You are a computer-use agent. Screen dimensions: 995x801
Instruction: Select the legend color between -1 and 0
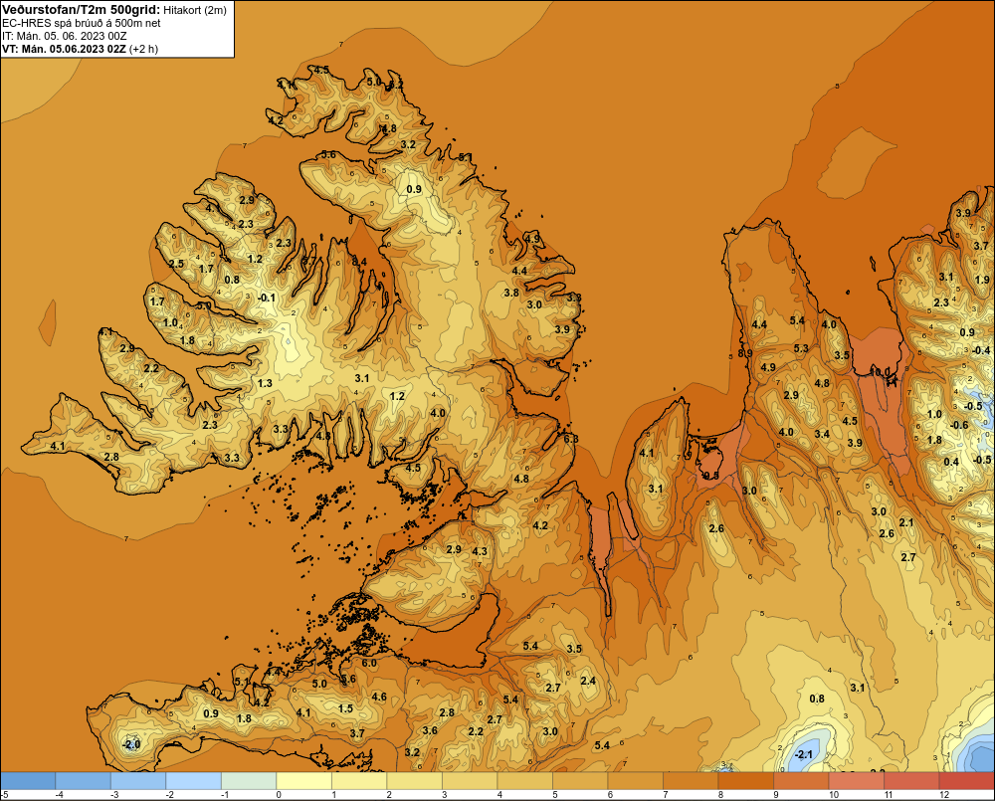(x=249, y=781)
